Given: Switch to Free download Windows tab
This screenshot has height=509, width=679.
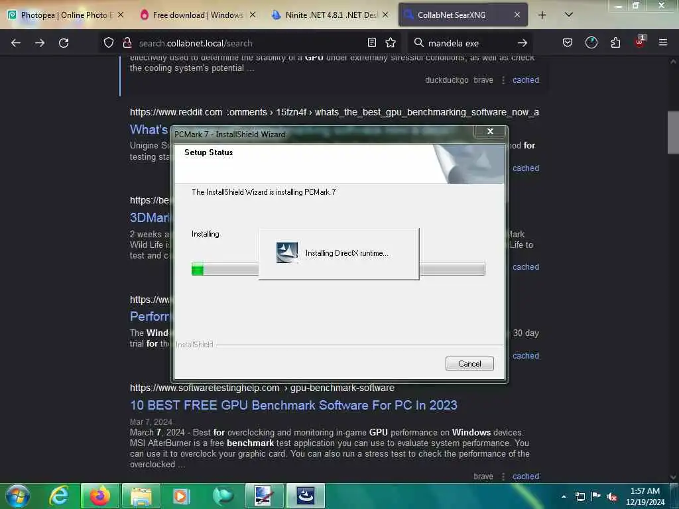Looking at the screenshot, I should click(x=198, y=15).
